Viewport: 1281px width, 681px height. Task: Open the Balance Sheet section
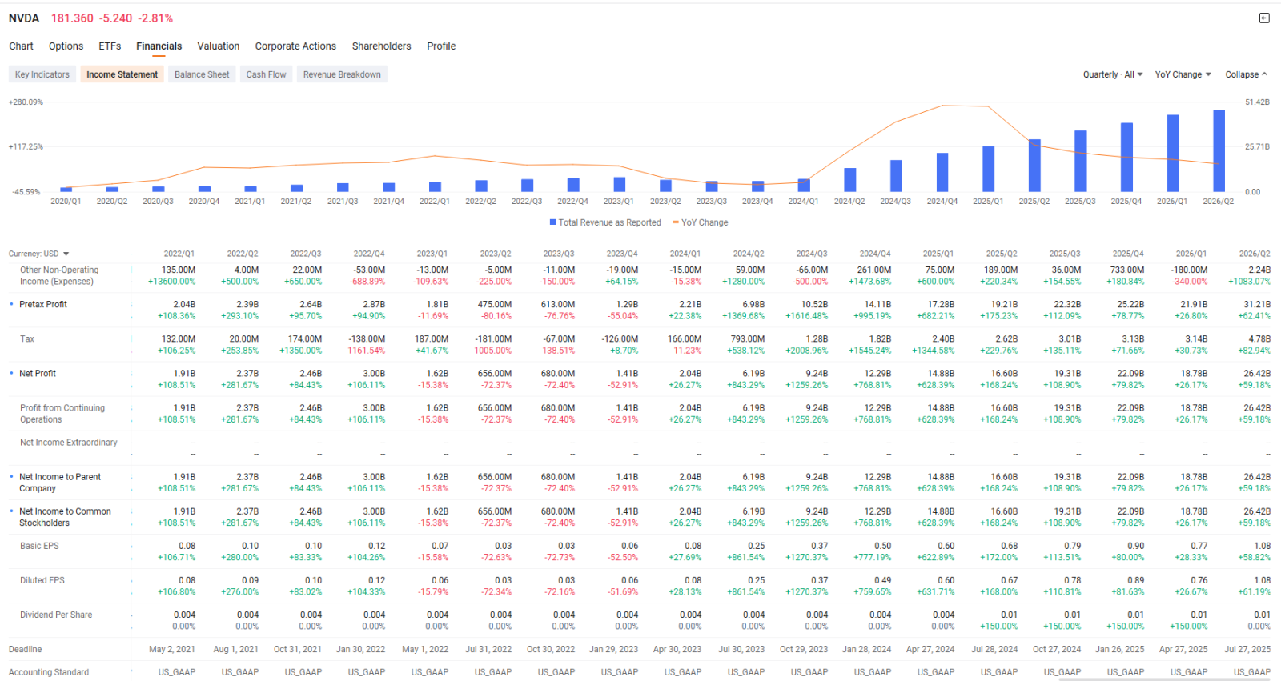tap(202, 74)
